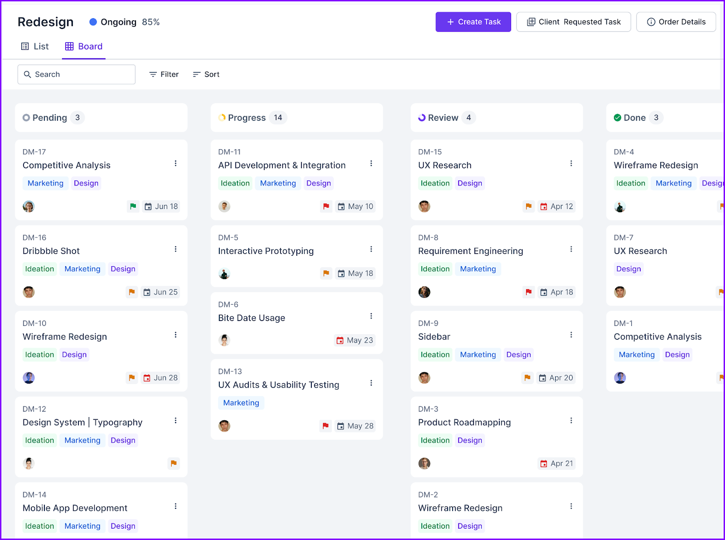Click the calendar icon beside Jun 25
This screenshot has height=540, width=725.
pyautogui.click(x=147, y=292)
